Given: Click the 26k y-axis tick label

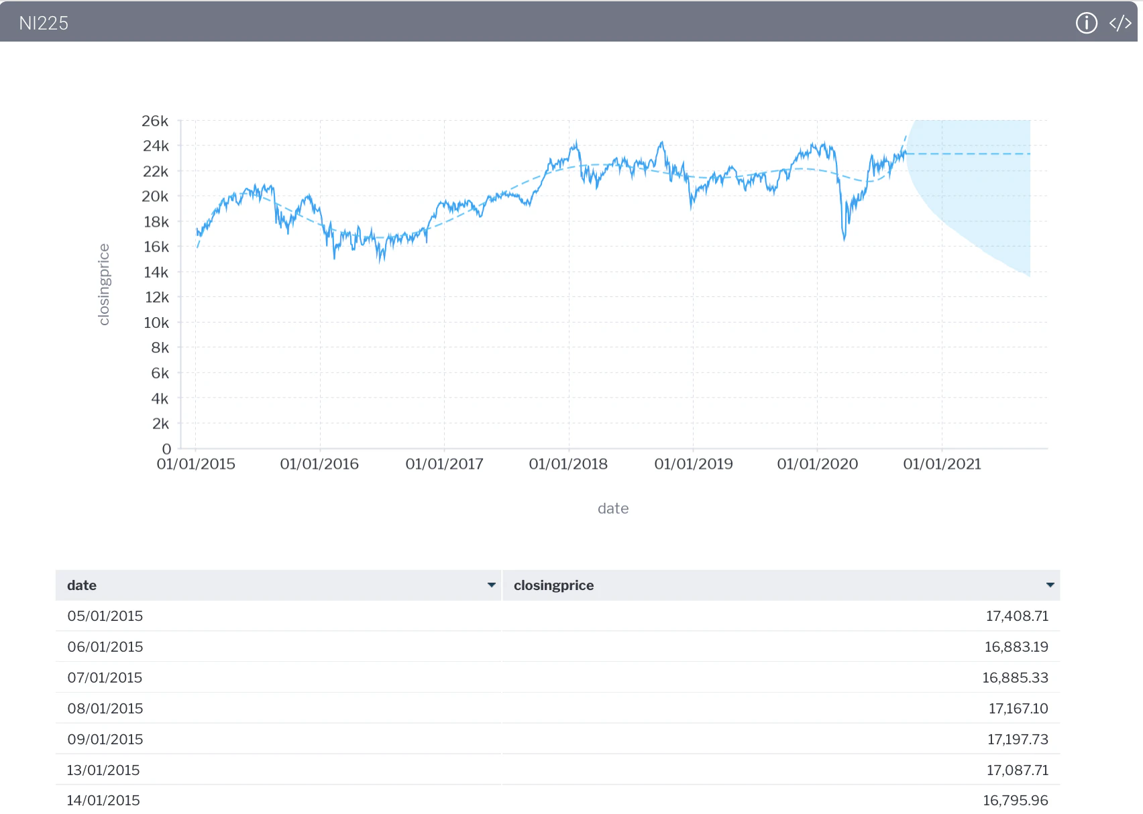Looking at the screenshot, I should click(155, 121).
